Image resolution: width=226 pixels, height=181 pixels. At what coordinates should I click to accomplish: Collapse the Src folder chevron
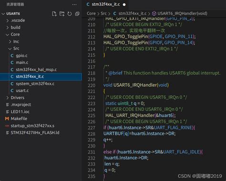(x=10, y=49)
